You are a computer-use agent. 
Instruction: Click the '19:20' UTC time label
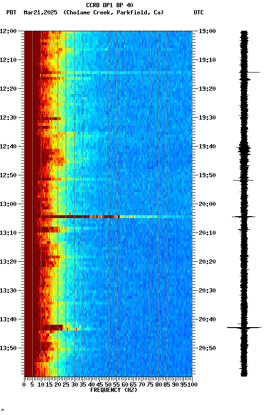coord(207,89)
